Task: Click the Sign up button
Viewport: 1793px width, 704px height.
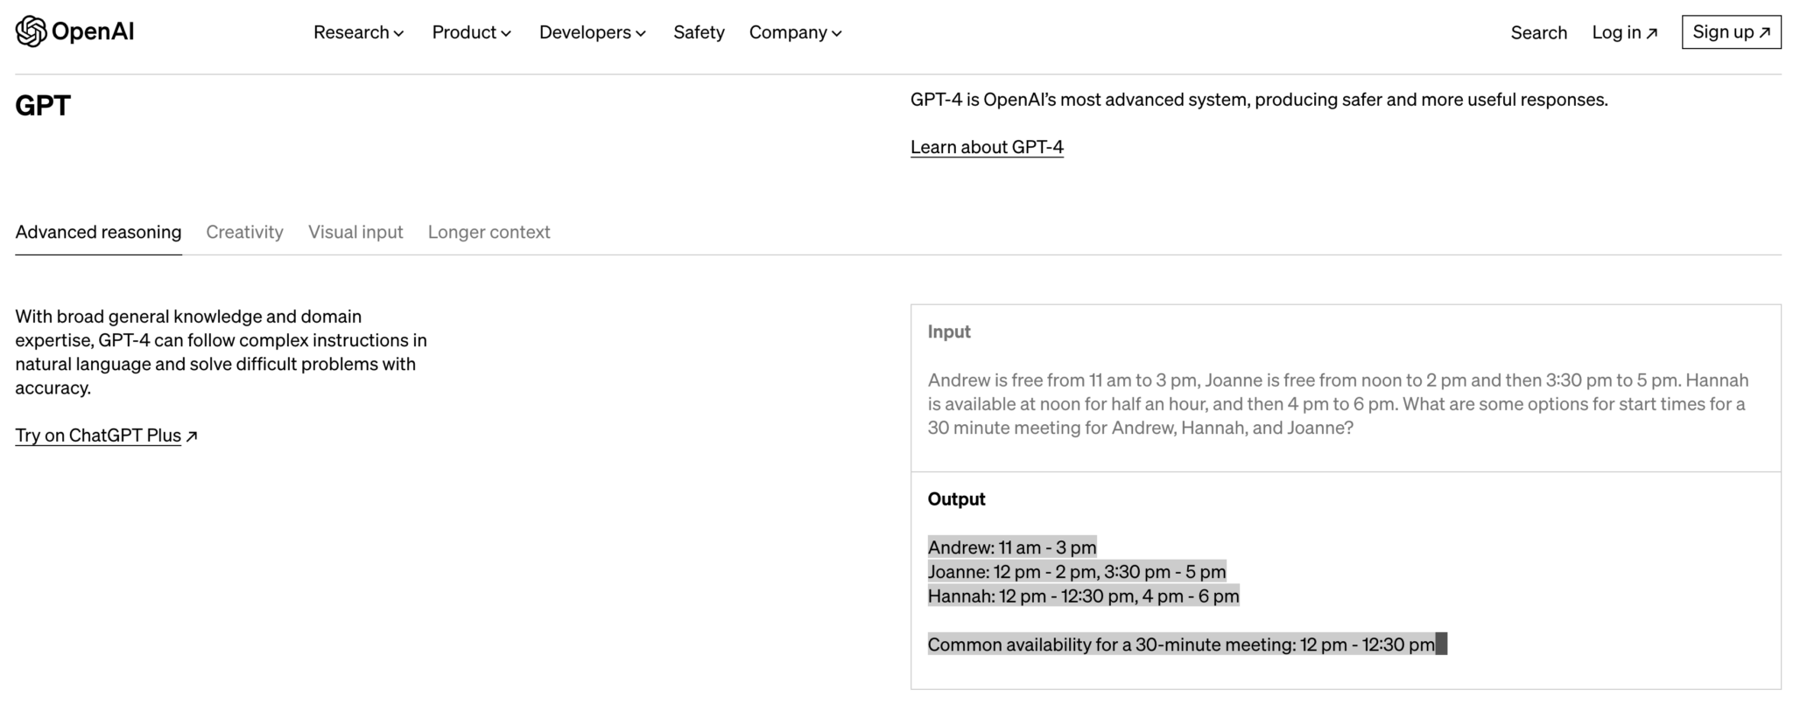Action: click(x=1731, y=32)
